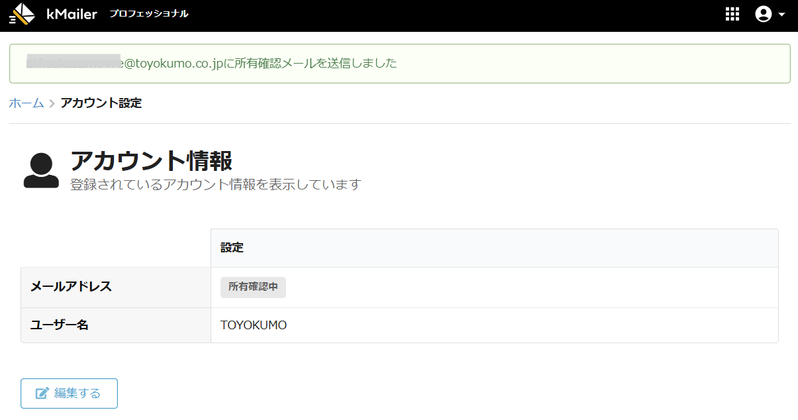This screenshot has height=420, width=798.
Task: Click the user account avatar icon
Action: (x=764, y=15)
